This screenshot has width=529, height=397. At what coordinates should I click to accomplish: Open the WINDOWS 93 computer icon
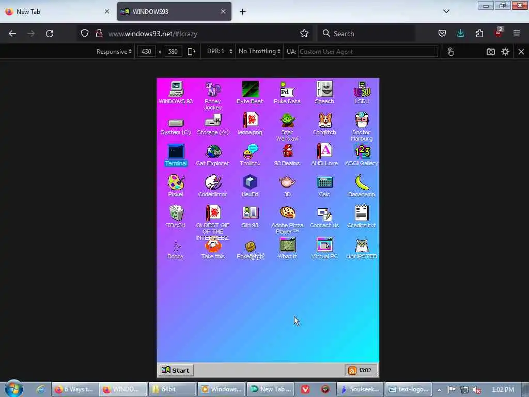pos(176,89)
